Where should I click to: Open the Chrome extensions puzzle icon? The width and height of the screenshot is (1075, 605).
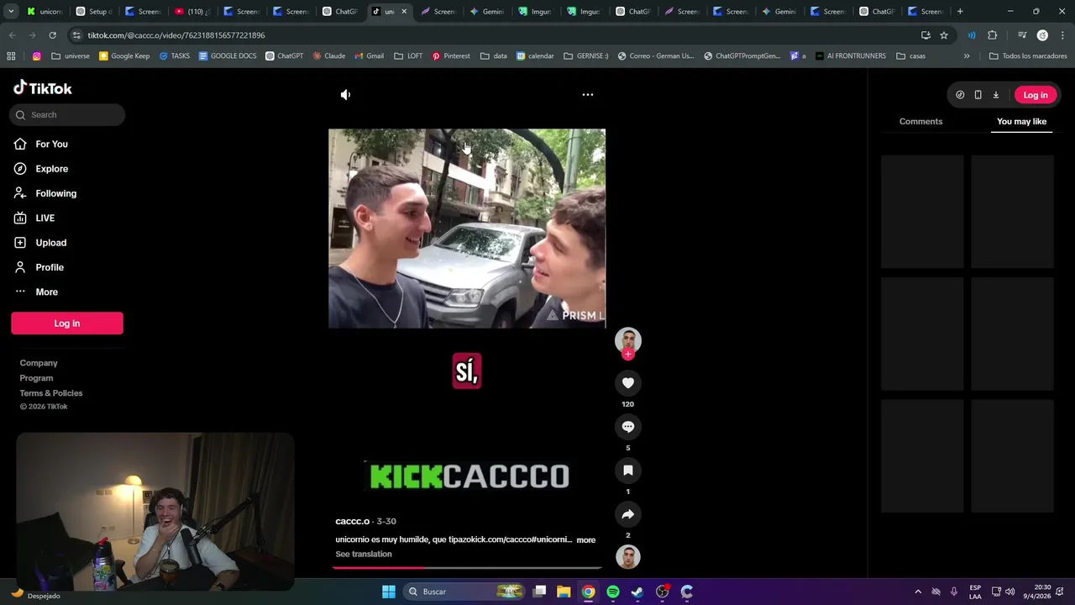[993, 35]
